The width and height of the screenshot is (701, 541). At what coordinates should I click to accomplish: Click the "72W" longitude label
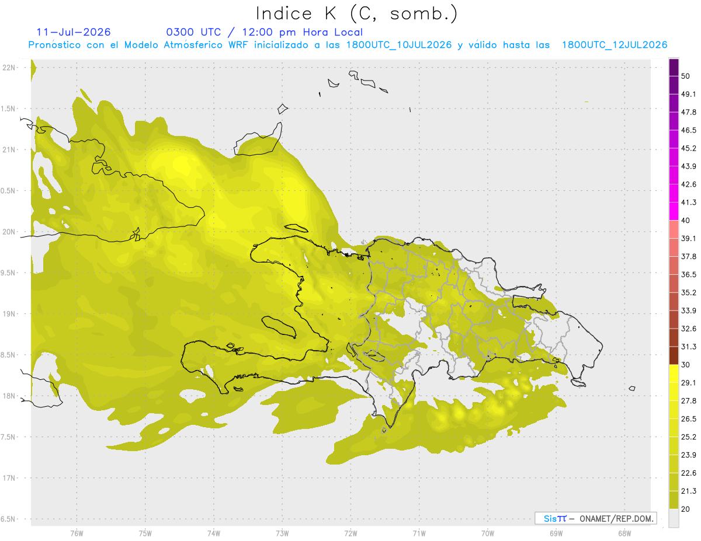point(350,533)
